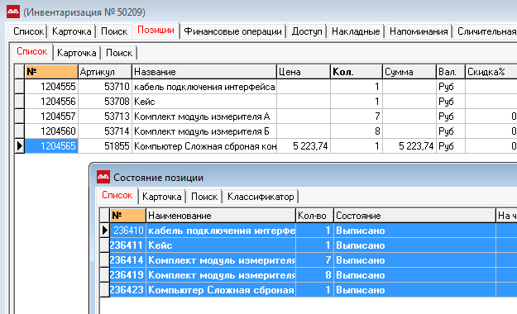Click the red app icon of Инвентаризация window
The image size is (517, 314).
(13, 12)
